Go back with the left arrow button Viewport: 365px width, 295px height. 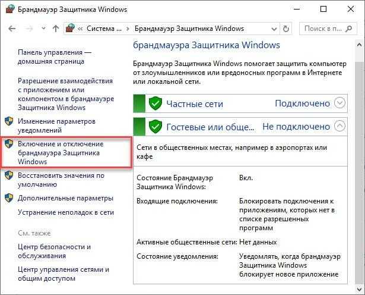(x=12, y=29)
